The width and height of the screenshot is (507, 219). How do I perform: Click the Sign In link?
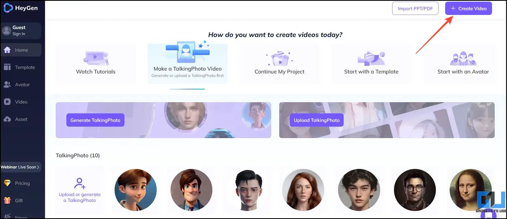[19, 34]
